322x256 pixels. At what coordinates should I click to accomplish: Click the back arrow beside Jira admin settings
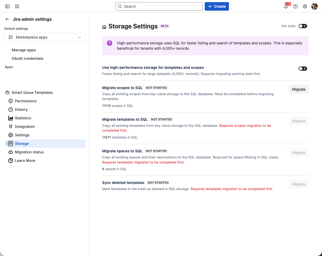(x=7, y=19)
